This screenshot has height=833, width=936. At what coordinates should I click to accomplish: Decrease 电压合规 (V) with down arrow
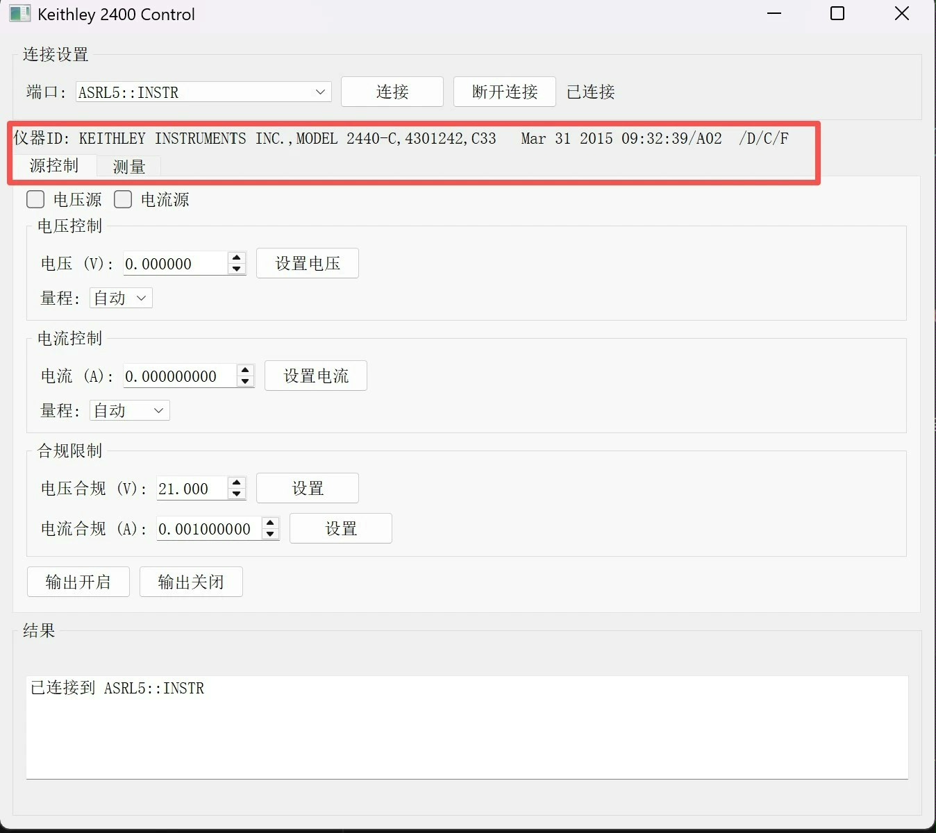click(237, 494)
